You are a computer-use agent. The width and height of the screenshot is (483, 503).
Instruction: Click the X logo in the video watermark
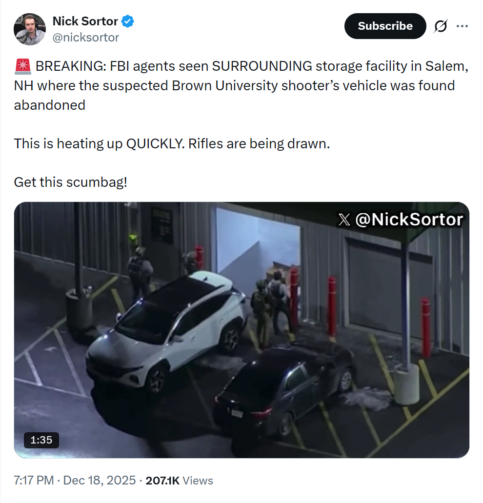[x=344, y=220]
